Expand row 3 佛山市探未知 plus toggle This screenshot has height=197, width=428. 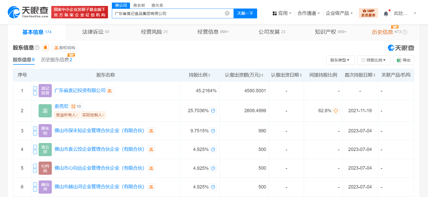[x=35, y=131]
